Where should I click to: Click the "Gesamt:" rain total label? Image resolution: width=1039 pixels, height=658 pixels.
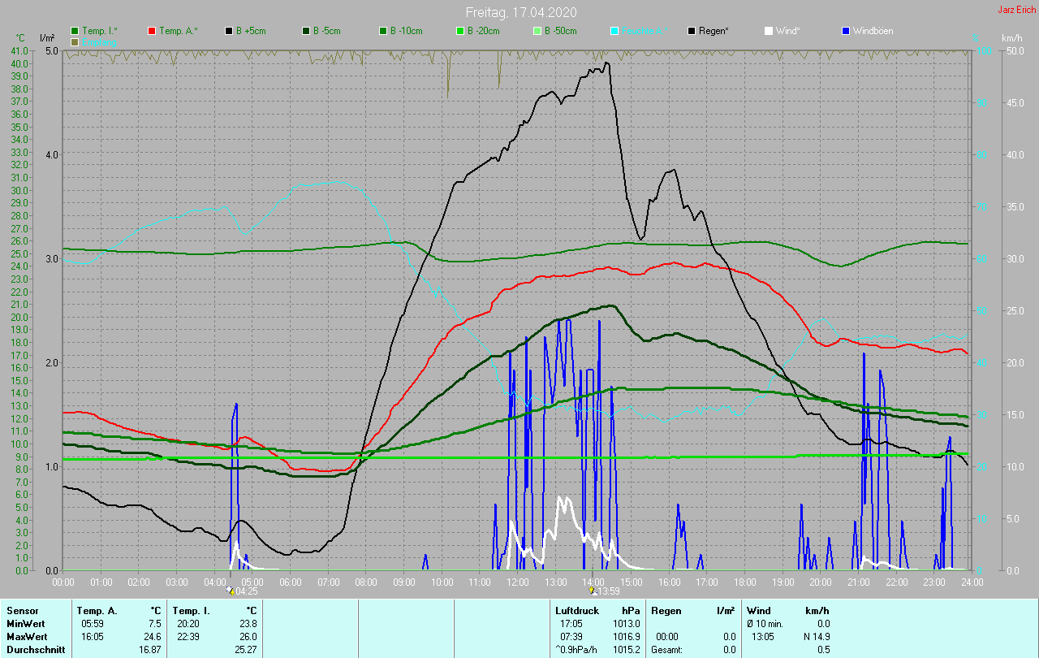point(668,649)
